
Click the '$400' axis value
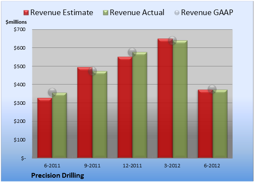point(19,85)
